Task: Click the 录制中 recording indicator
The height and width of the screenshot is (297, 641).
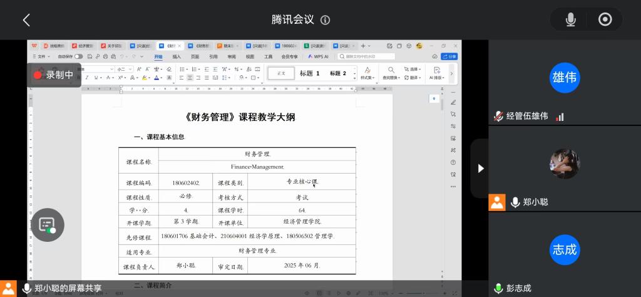Action: point(54,75)
